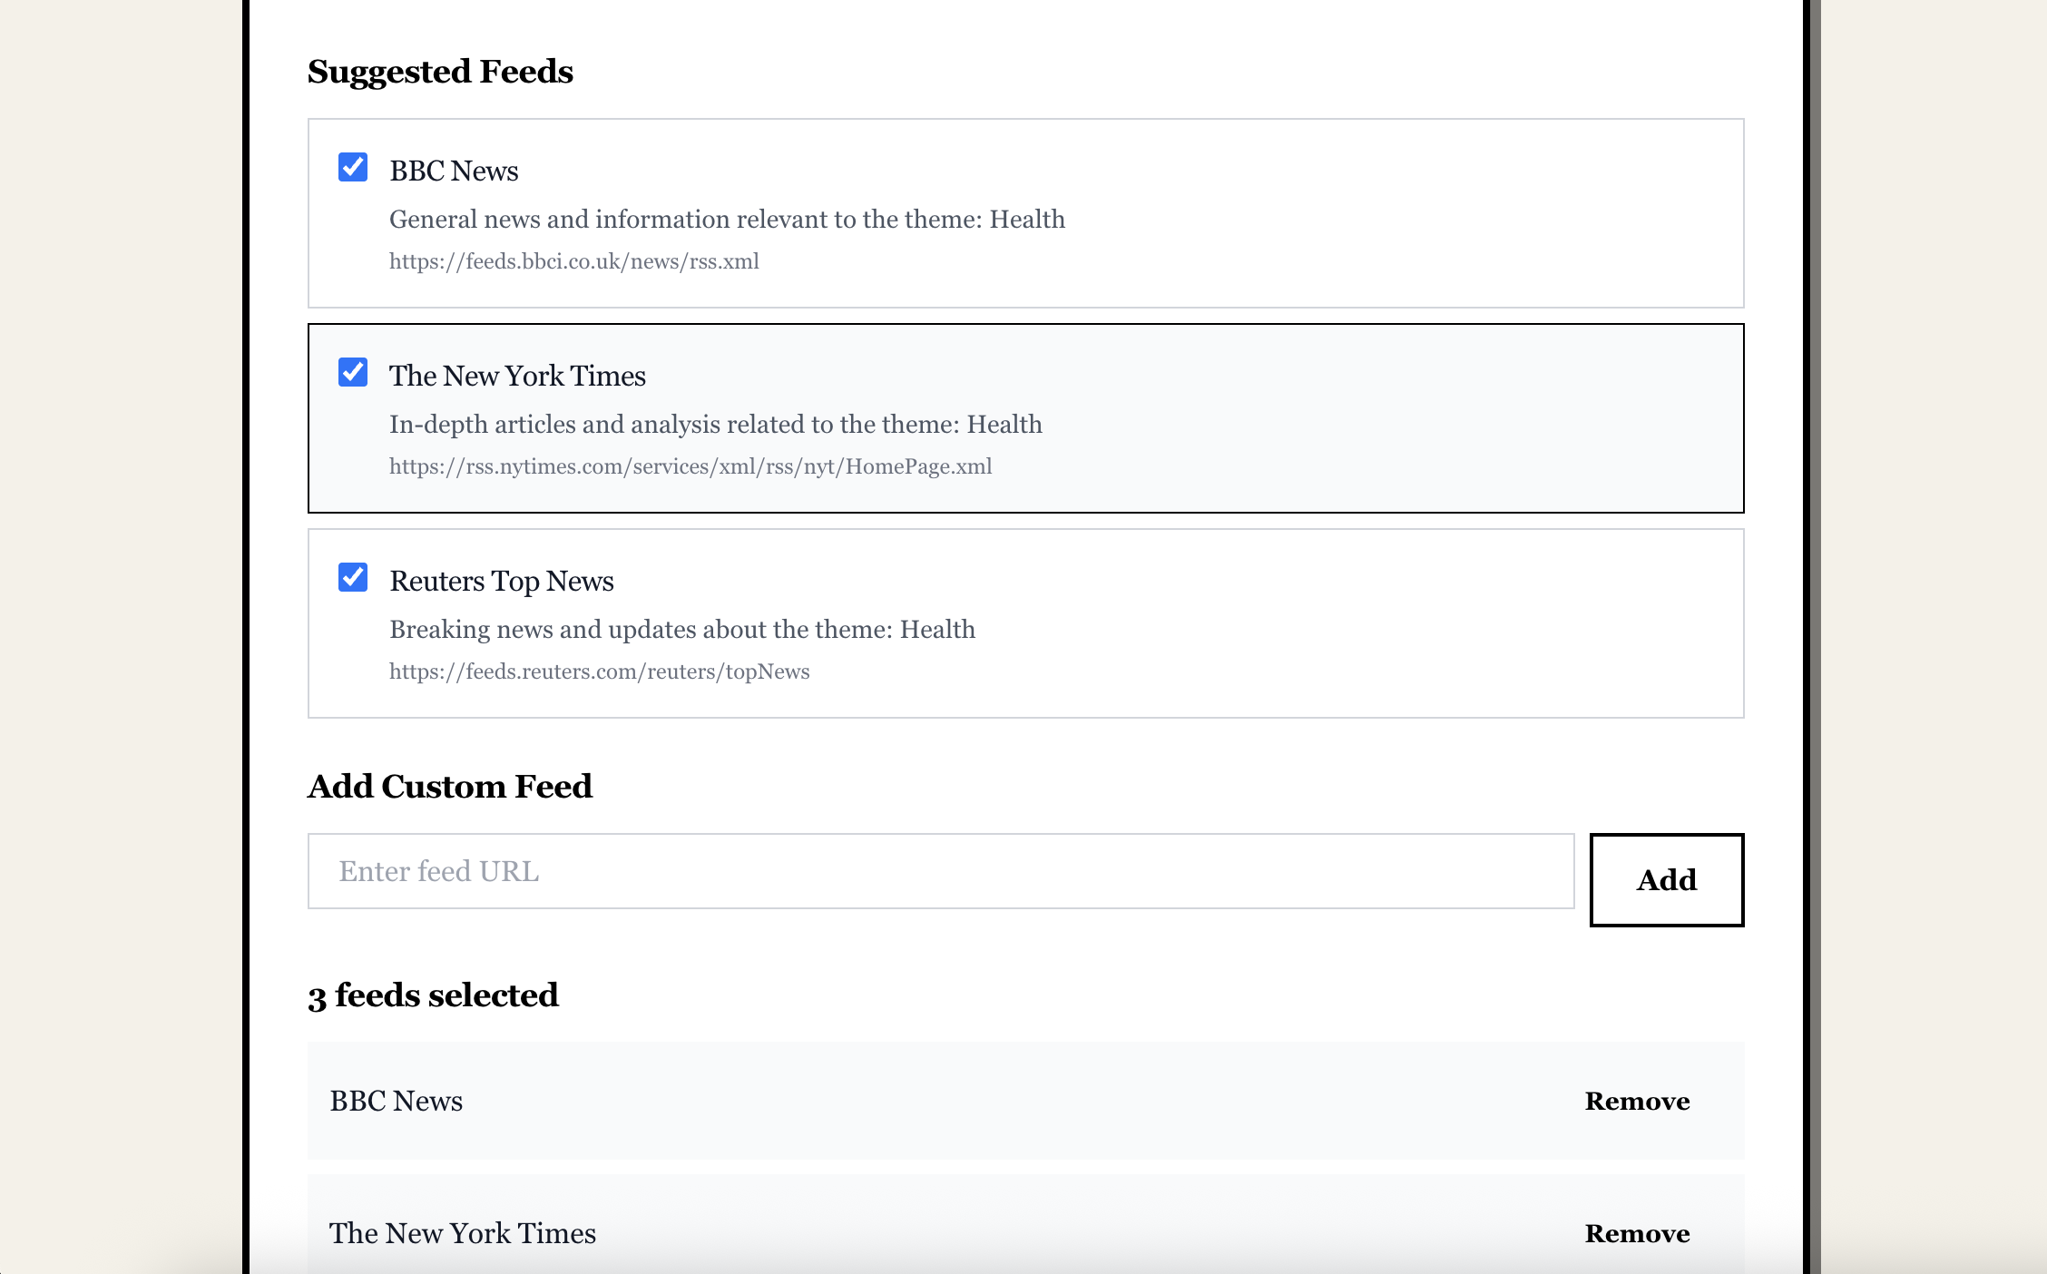Click the Breaking news and updates description
Screen dimensions: 2047x1274
pyautogui.click(x=681, y=630)
